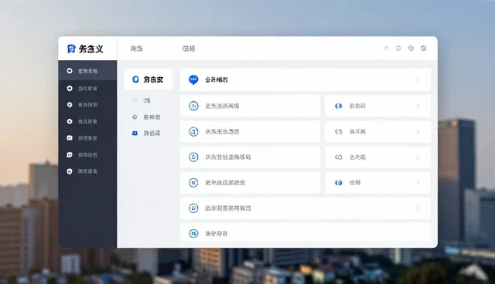Click the third dark sidebar entry's round icon

[70, 105]
